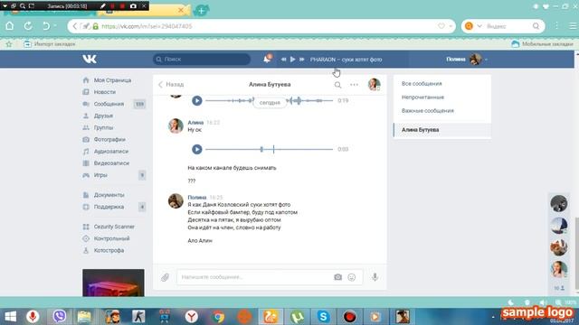Click the VK logo in header
Image resolution: width=579 pixels, height=325 pixels.
tap(90, 59)
